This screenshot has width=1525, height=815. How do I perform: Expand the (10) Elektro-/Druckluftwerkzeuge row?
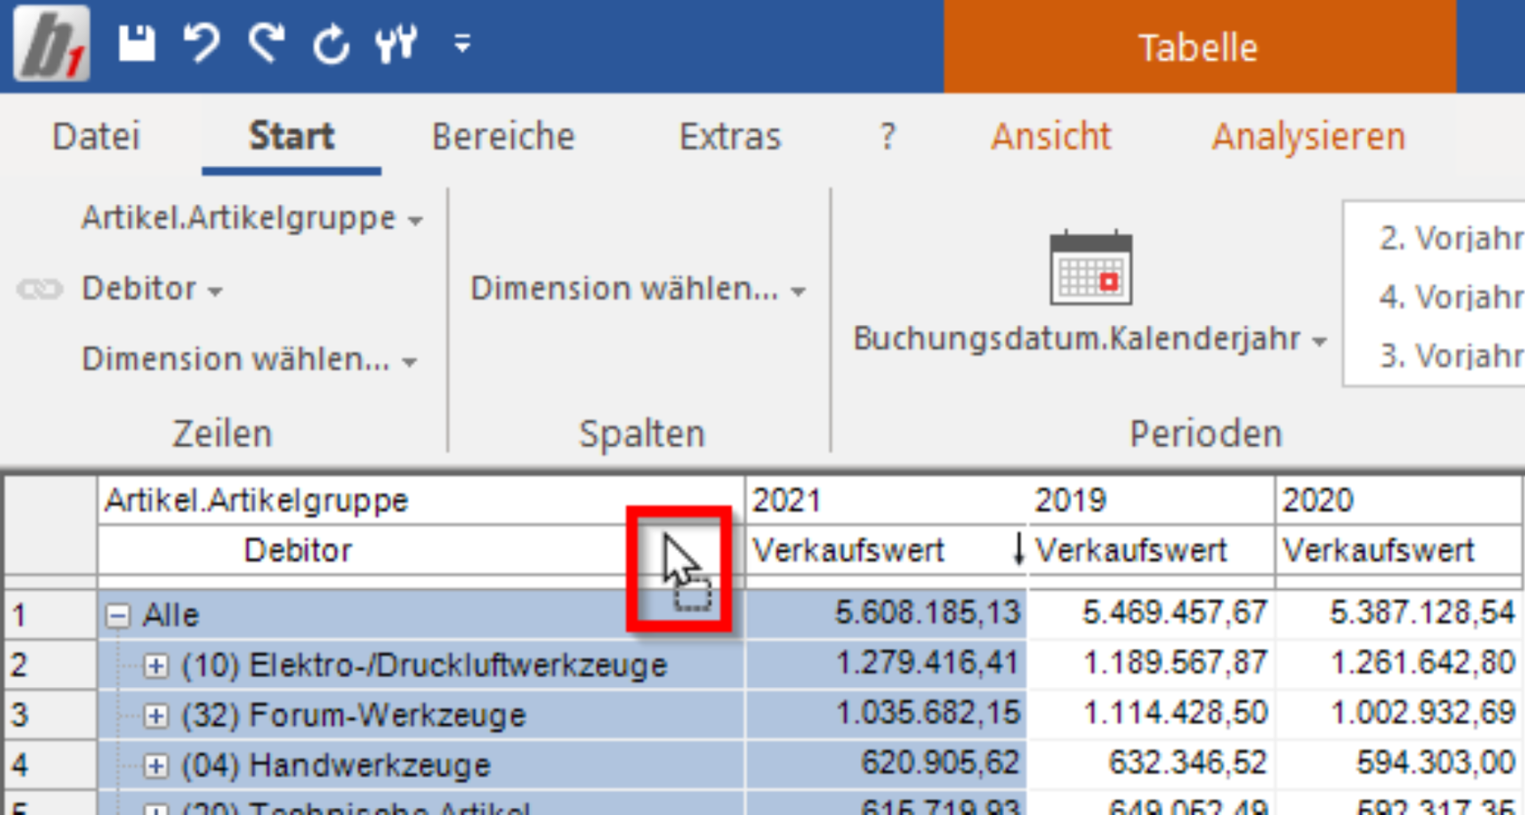(156, 666)
